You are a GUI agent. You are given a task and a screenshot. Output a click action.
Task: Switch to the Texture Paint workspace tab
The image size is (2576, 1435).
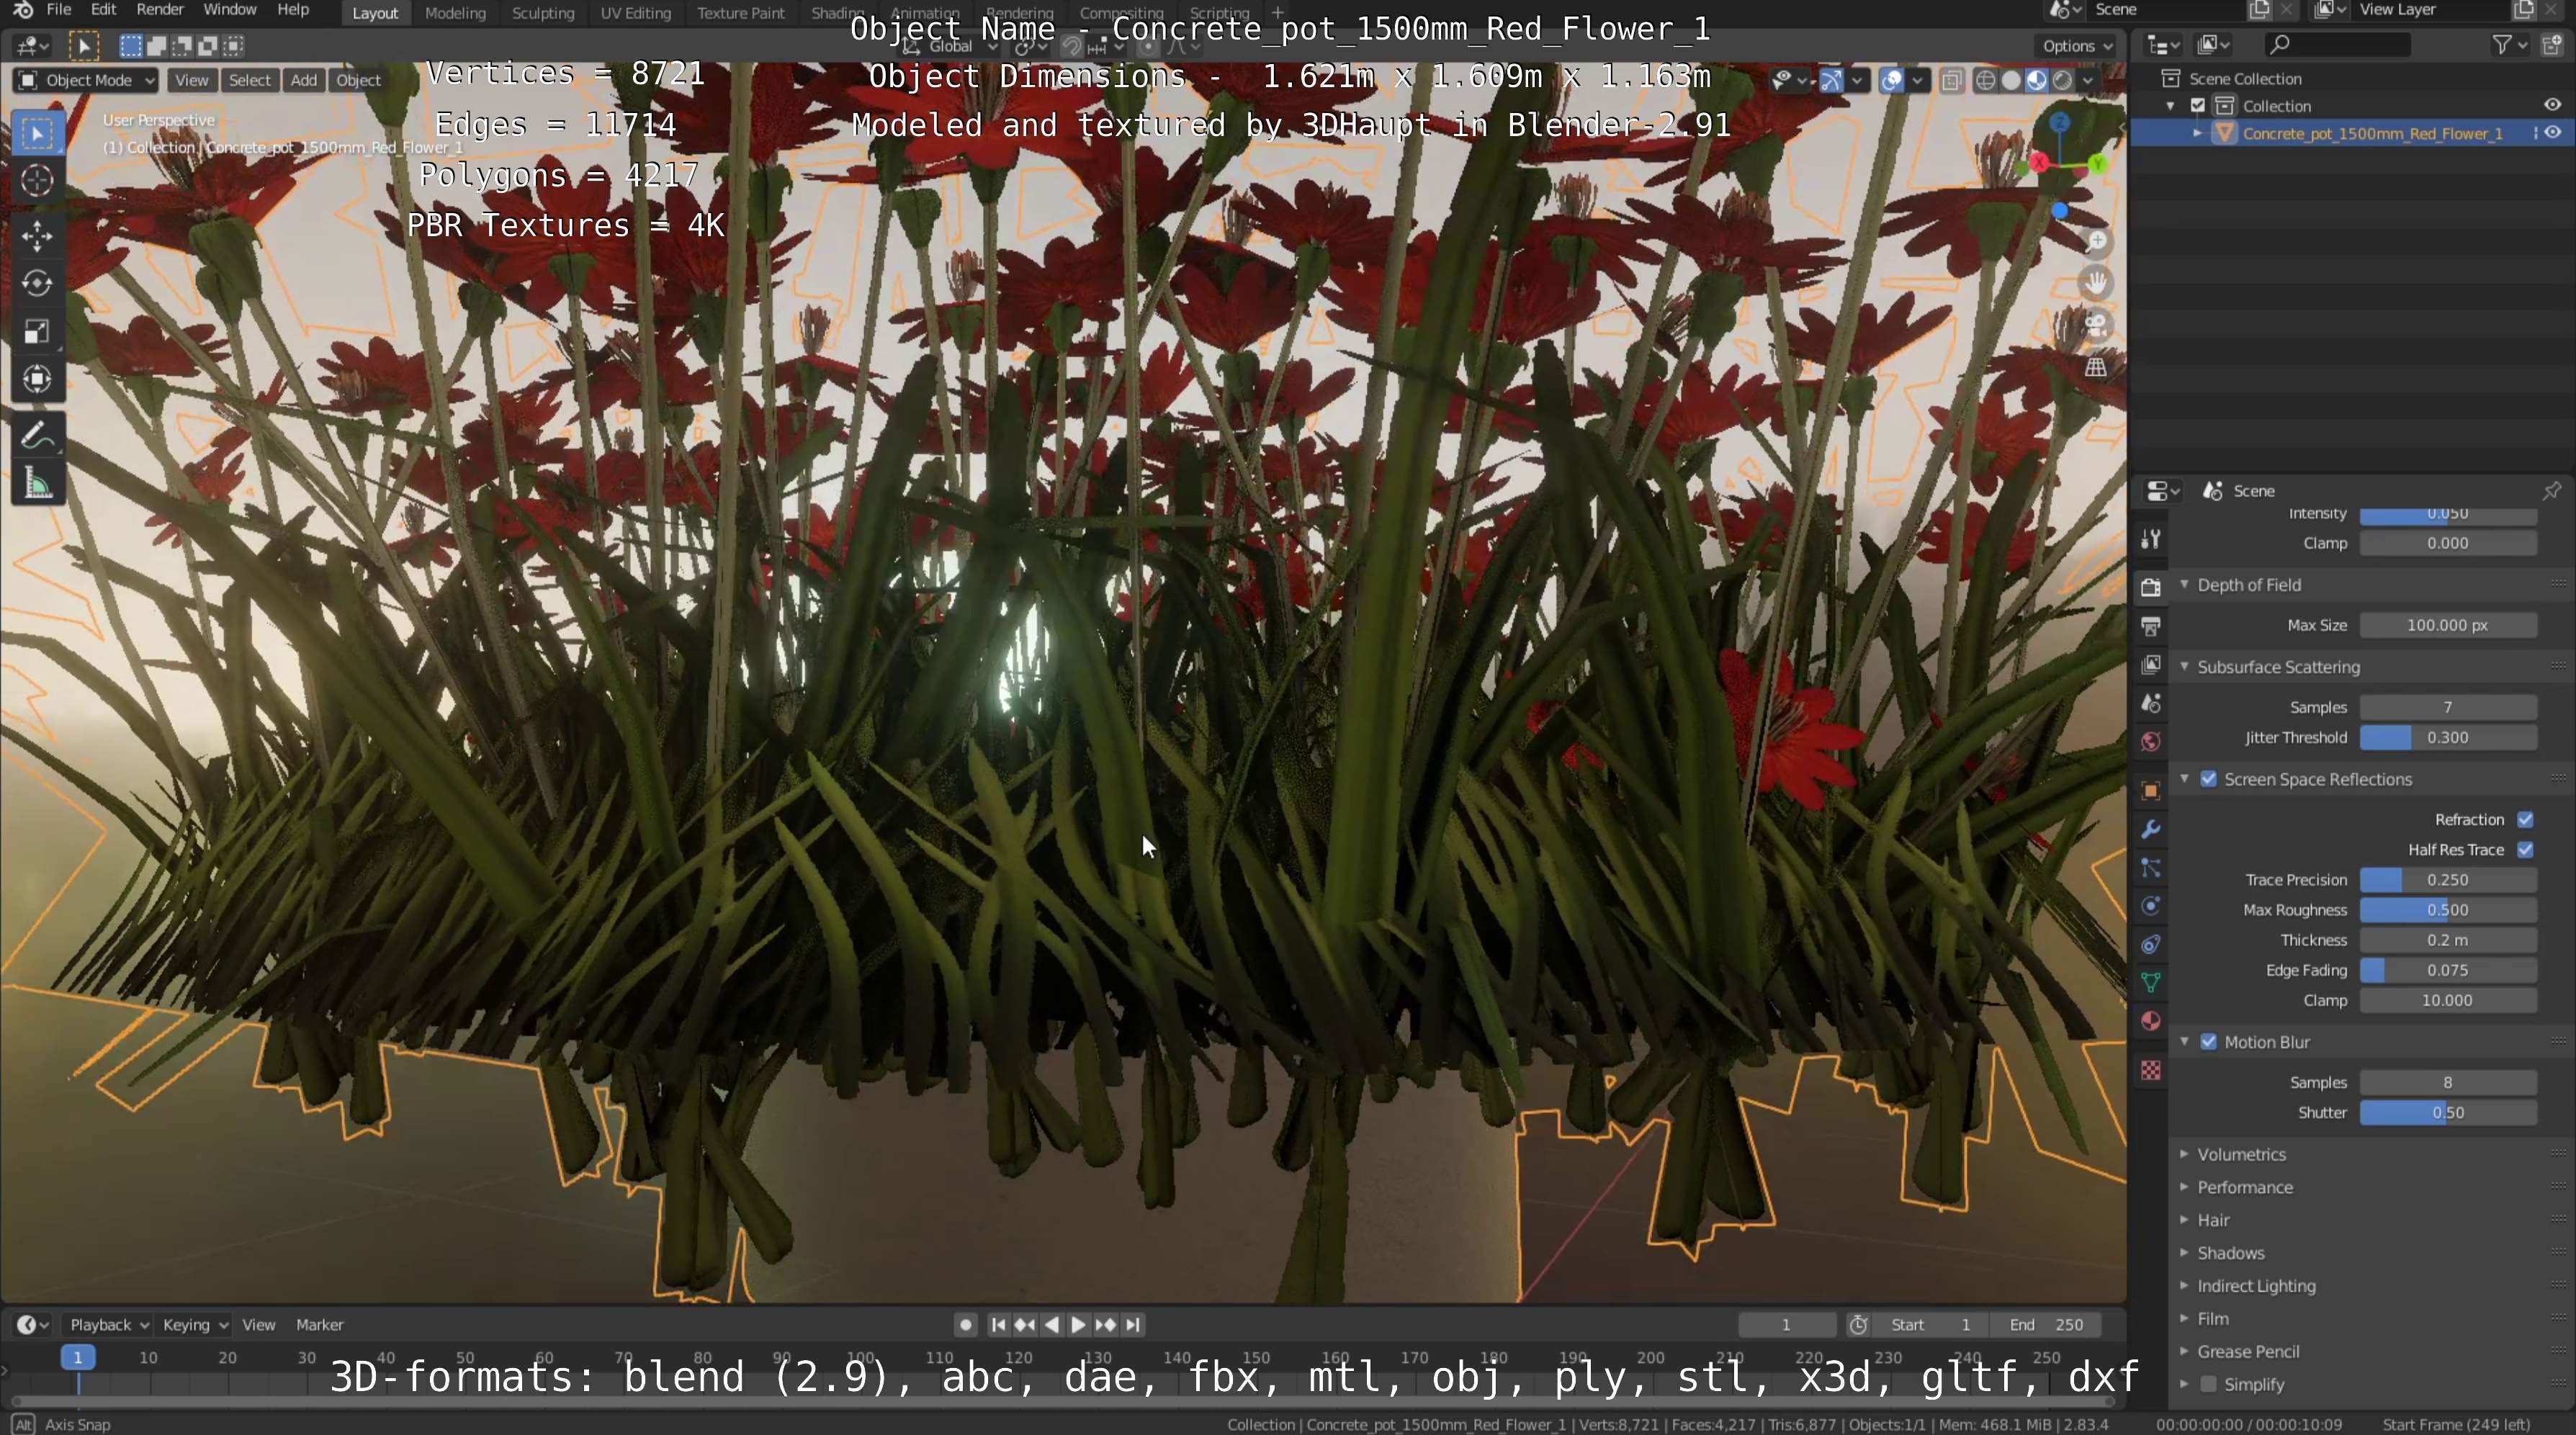(741, 13)
